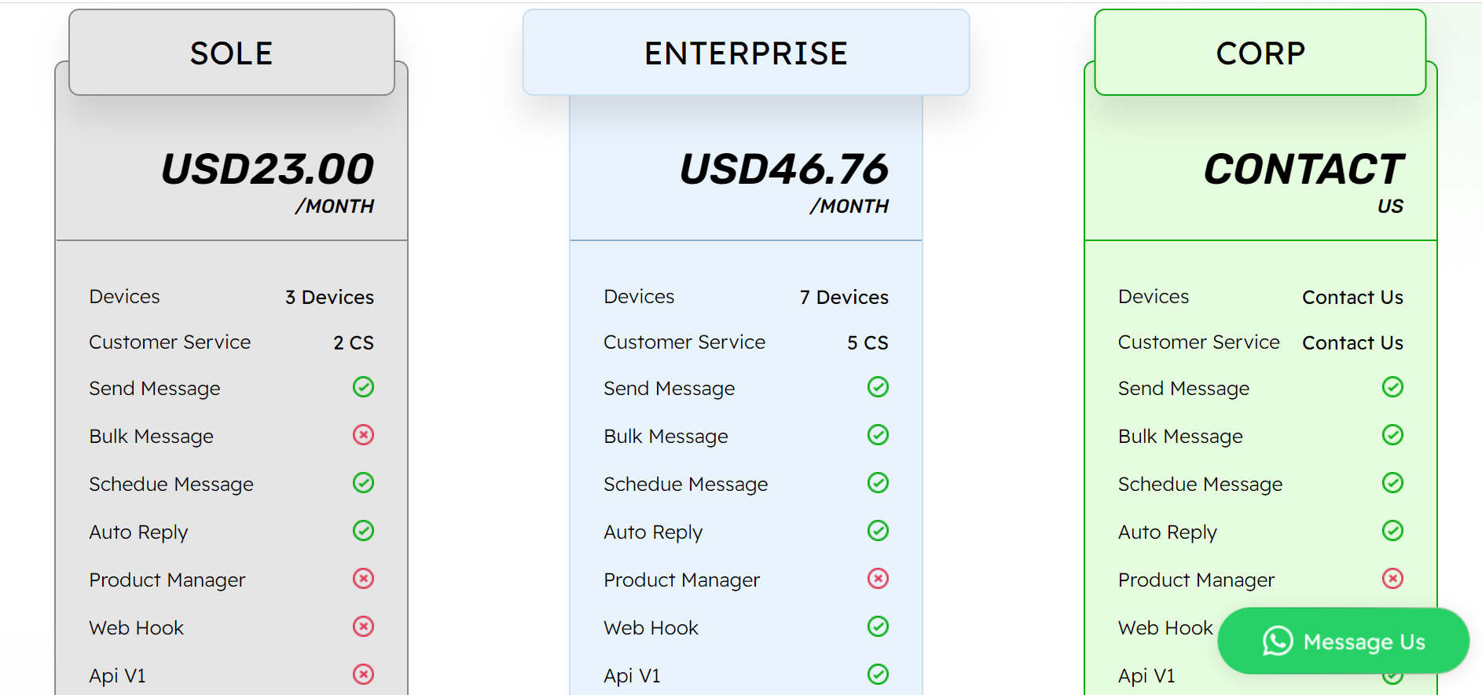Click Send Message checkmark in SOLE plan

[363, 387]
